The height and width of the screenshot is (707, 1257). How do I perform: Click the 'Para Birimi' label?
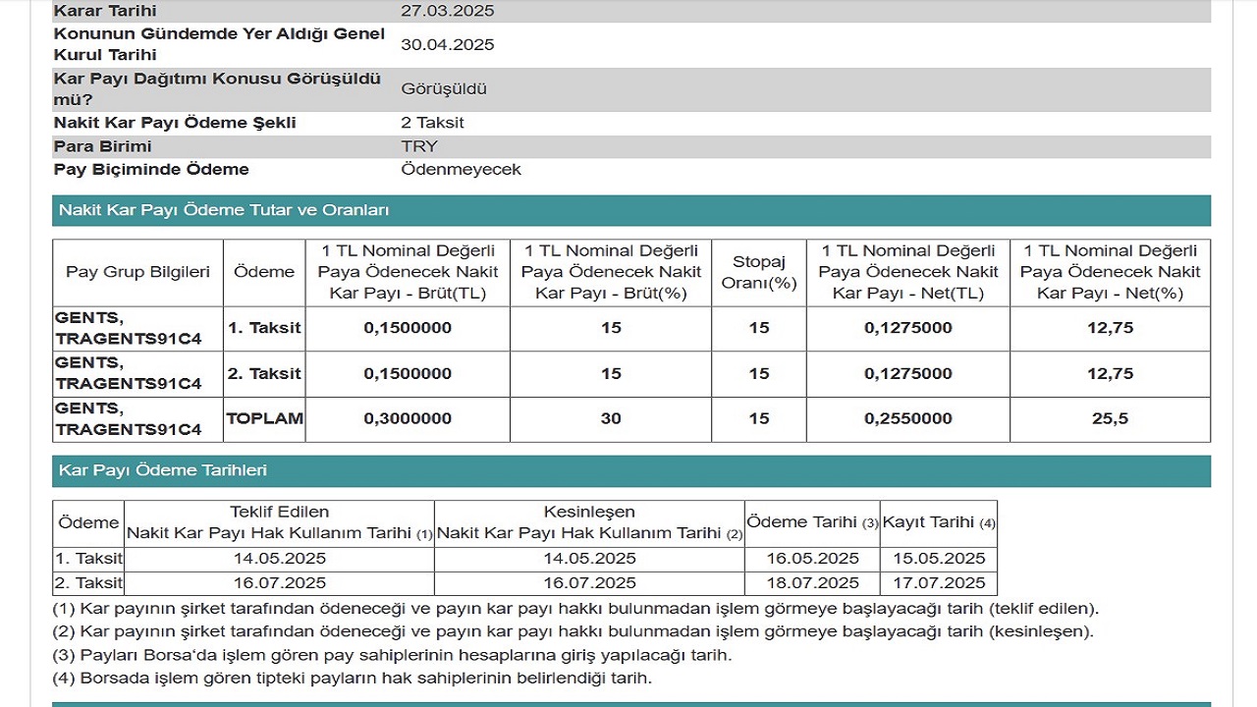(102, 146)
